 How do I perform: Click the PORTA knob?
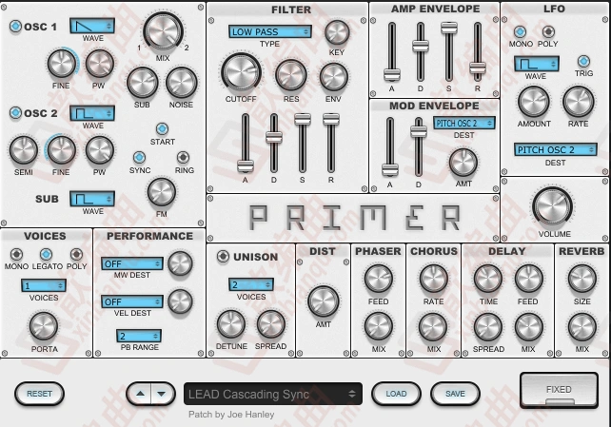pyautogui.click(x=44, y=326)
